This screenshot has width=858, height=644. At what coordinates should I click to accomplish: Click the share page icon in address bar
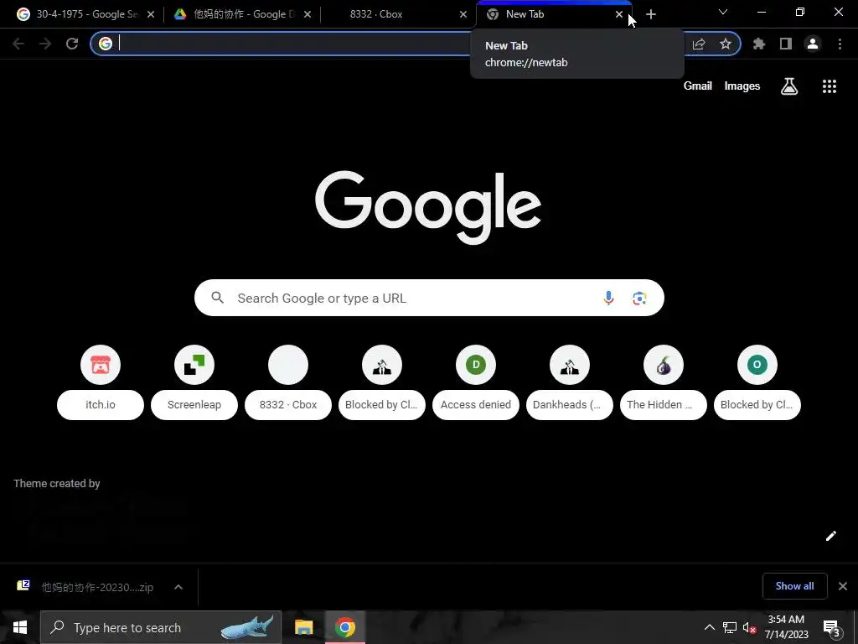(699, 44)
